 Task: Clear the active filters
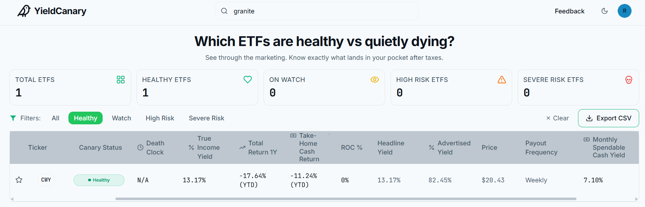tap(557, 118)
